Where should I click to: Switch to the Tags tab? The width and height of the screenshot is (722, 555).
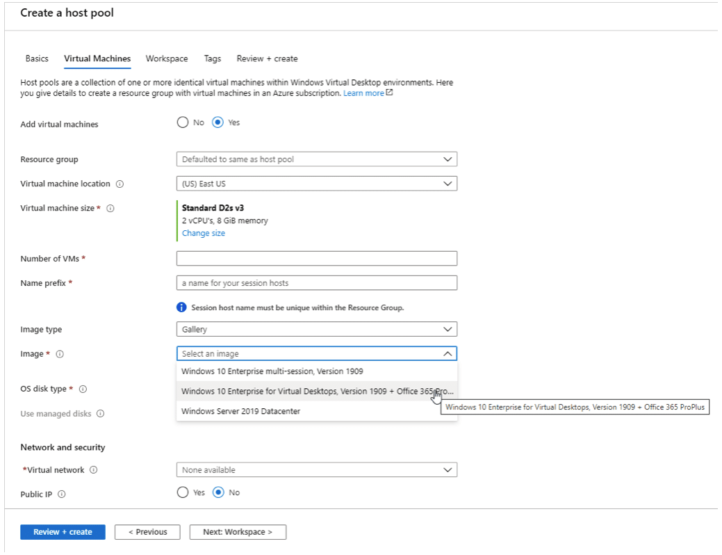[x=213, y=59]
